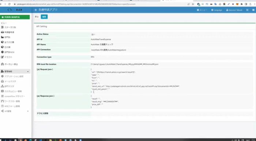This screenshot has width=256, height=141.
Task: Expand the API管理 submenu
Action: click(x=15, y=111)
